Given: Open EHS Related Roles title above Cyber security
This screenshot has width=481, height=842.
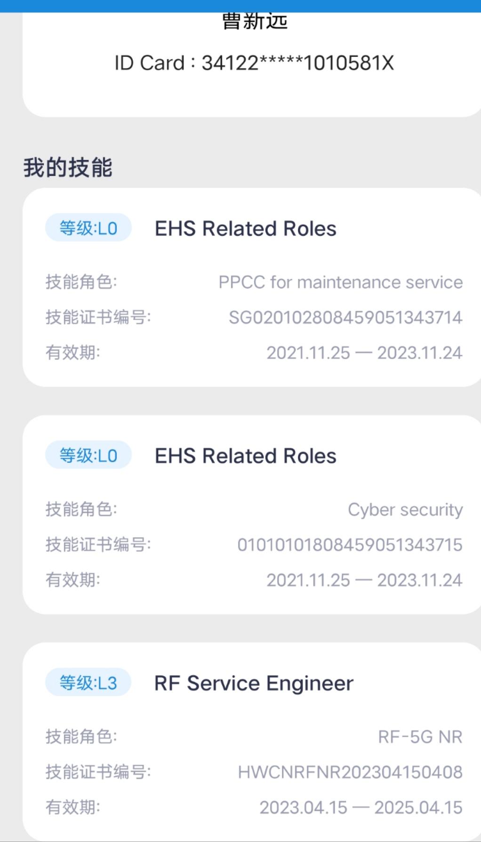Looking at the screenshot, I should point(245,456).
